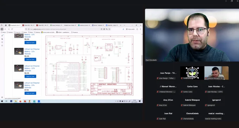This screenshot has height=128, width=239.
Task: Open File Explorer from the taskbar
Action: 16,101
